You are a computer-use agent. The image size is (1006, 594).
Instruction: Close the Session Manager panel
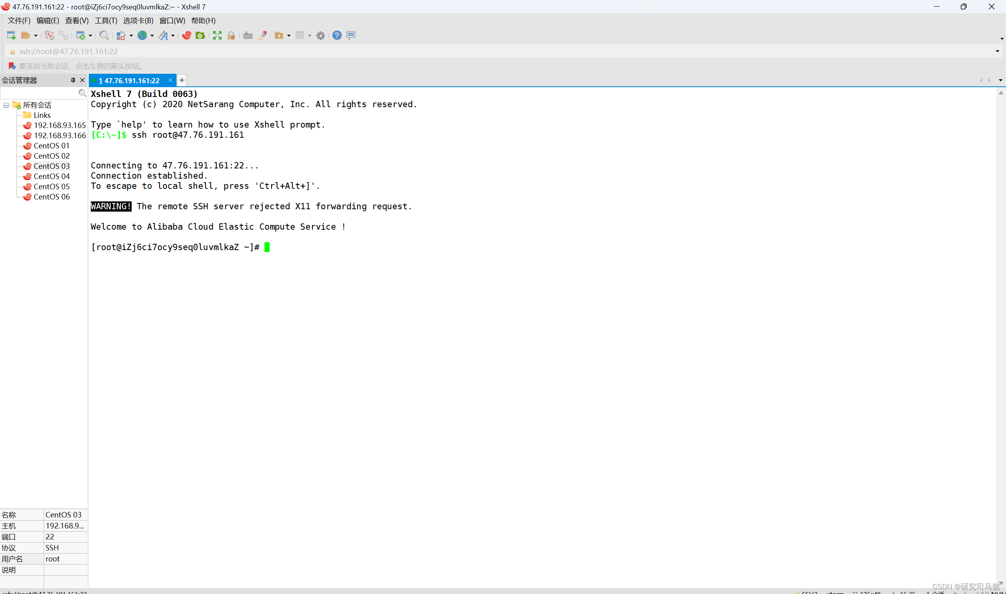[83, 80]
